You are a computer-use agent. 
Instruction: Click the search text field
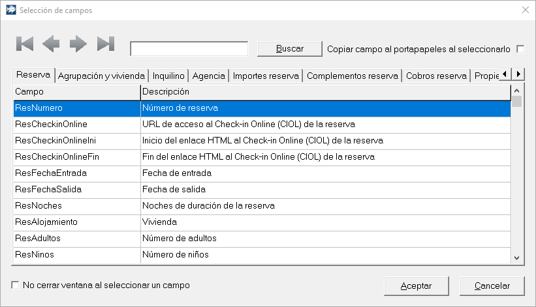[x=189, y=49]
